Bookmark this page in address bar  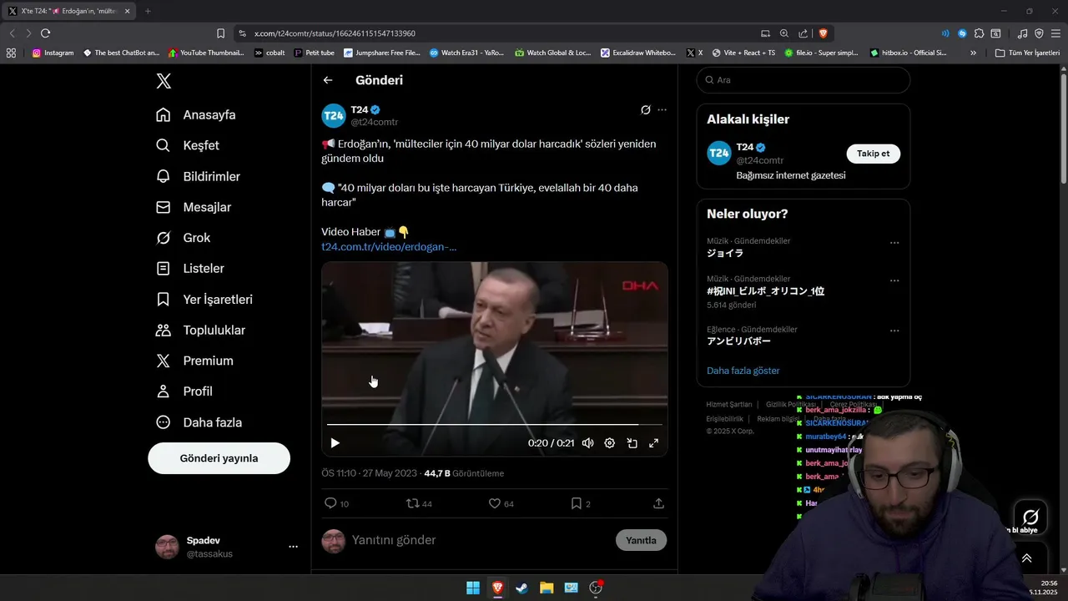(x=220, y=33)
